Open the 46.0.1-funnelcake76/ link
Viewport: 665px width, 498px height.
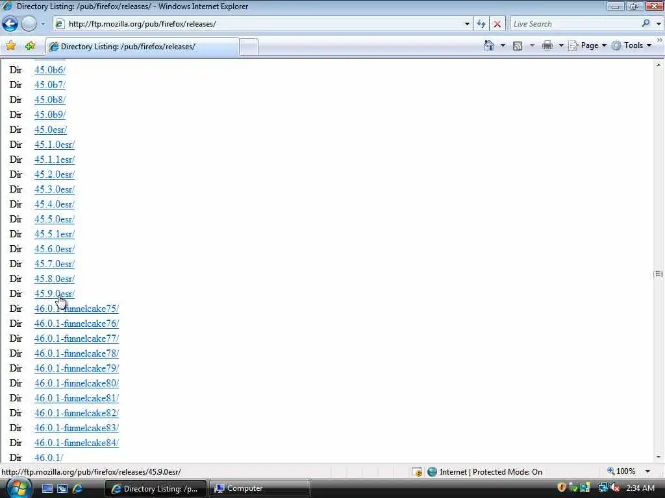[77, 323]
